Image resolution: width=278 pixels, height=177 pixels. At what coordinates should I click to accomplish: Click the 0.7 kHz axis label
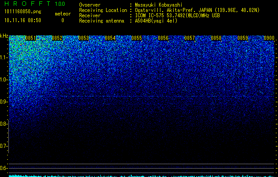coord(4,146)
